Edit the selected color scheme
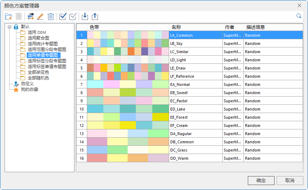The width and height of the screenshot is (308, 190). click(41, 16)
